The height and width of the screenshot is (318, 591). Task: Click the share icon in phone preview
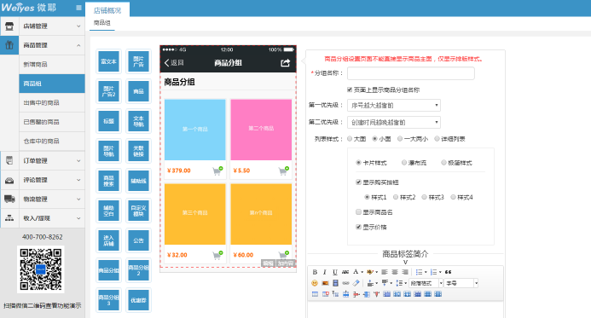286,63
